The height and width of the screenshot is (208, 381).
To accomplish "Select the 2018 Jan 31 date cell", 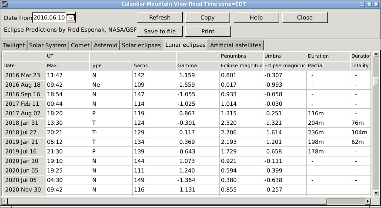I will tap(24, 123).
